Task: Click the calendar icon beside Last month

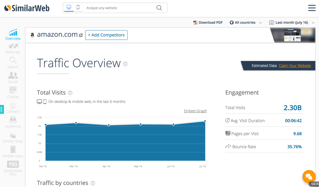Action: [271, 23]
